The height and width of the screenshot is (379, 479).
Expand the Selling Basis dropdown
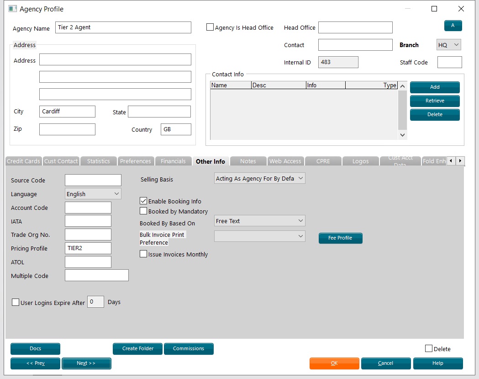tap(260, 178)
